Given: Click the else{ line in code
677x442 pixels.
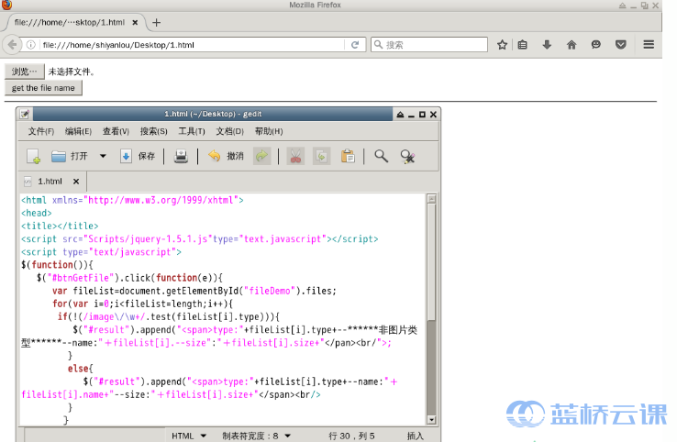Looking at the screenshot, I should tap(80, 369).
